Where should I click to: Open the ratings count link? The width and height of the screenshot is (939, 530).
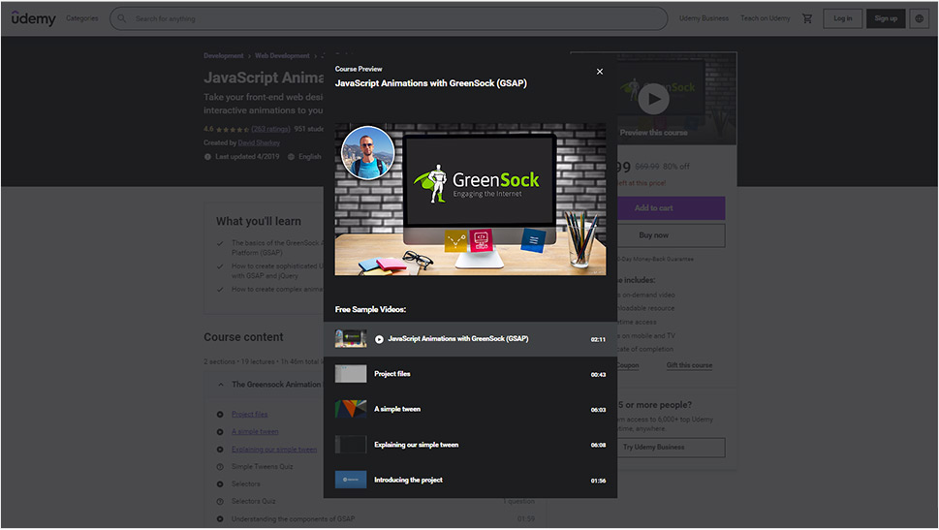pyautogui.click(x=270, y=129)
